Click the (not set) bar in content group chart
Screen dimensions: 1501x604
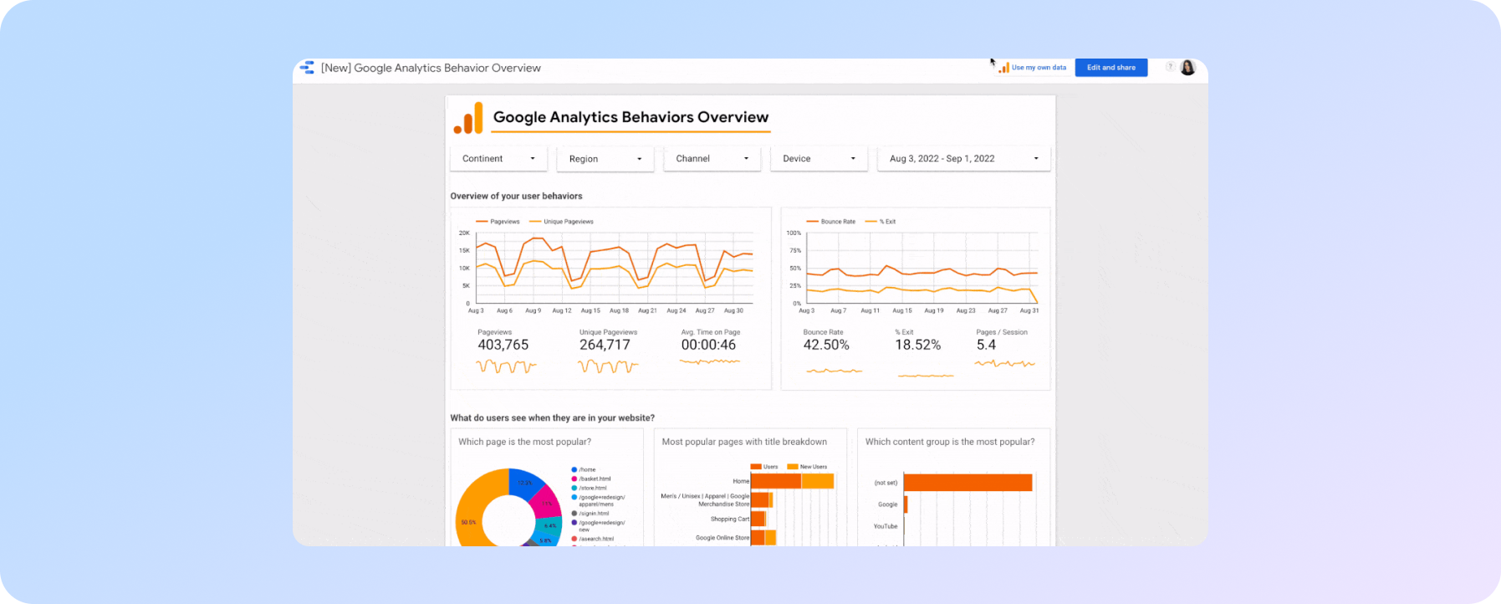pyautogui.click(x=967, y=483)
